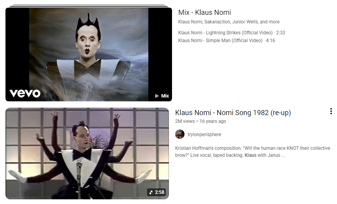Image resolution: width=337 pixels, height=204 pixels.
Task: Click the 2:33 duration next to Lightning Strikes
Action: [x=280, y=33]
